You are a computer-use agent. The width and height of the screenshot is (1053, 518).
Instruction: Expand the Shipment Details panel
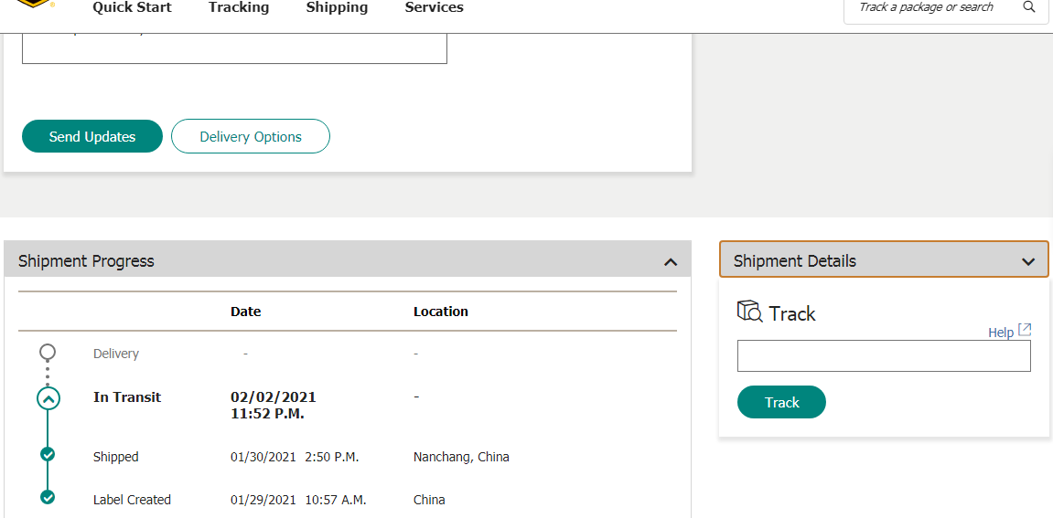click(1028, 262)
